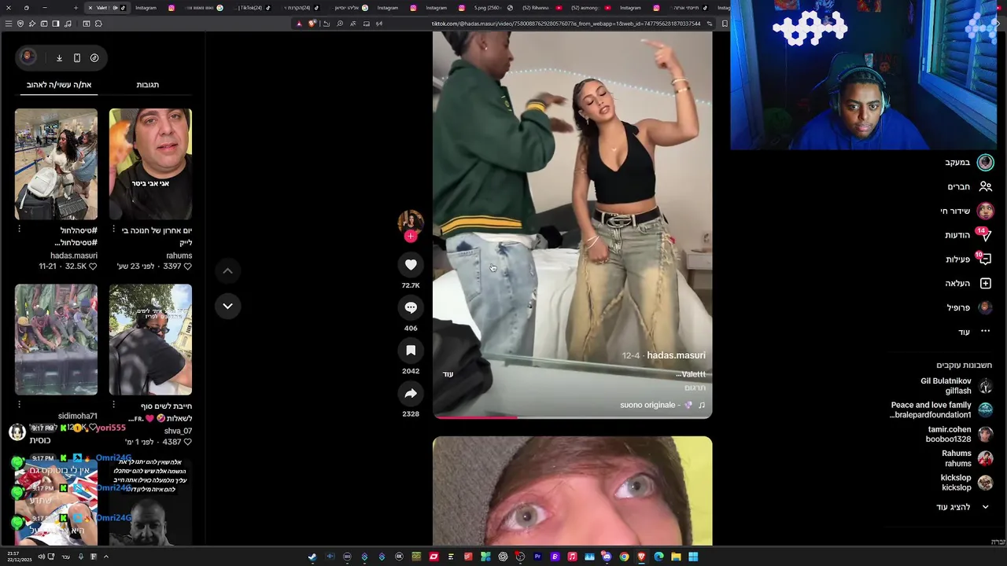This screenshot has height=566, width=1007.
Task: Expand video caption with עוד link
Action: [448, 374]
